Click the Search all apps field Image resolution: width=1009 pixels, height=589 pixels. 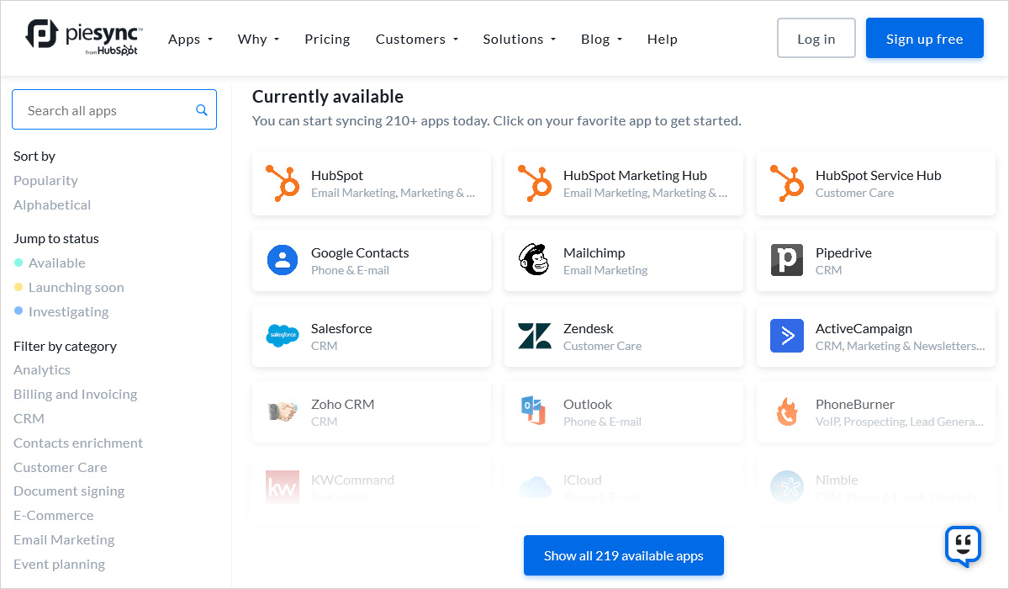point(105,110)
